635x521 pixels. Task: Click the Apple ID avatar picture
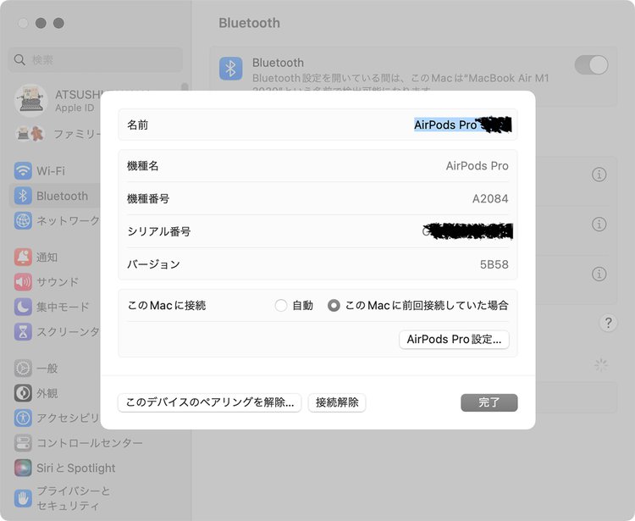30,100
